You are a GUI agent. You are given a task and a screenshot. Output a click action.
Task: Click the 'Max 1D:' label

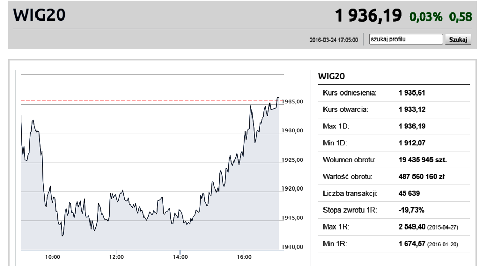click(336, 126)
